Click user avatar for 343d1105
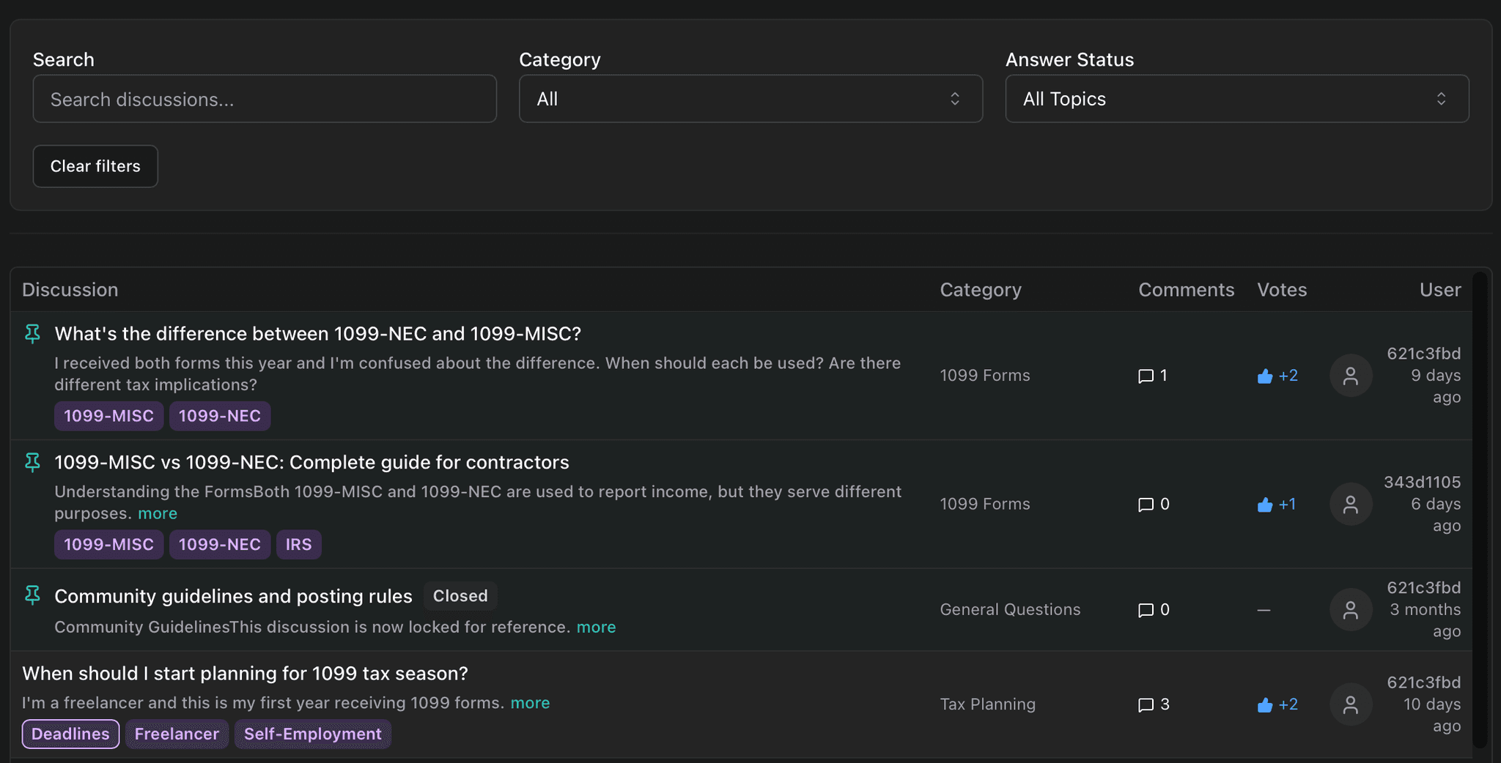Viewport: 1501px width, 763px height. tap(1350, 504)
